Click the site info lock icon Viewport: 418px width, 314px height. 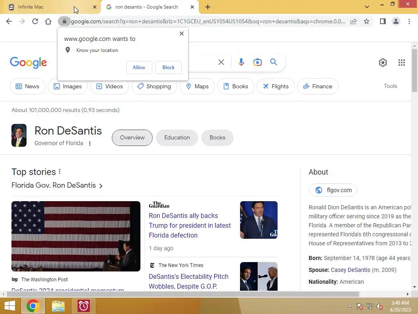click(x=64, y=21)
